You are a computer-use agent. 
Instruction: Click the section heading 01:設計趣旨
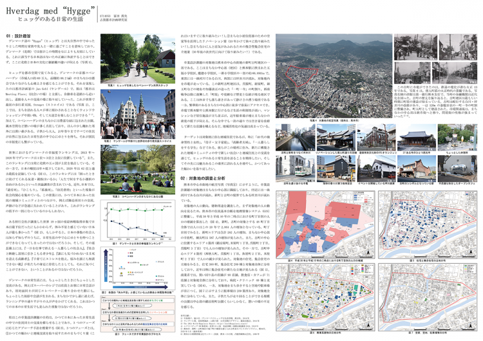click(18, 35)
